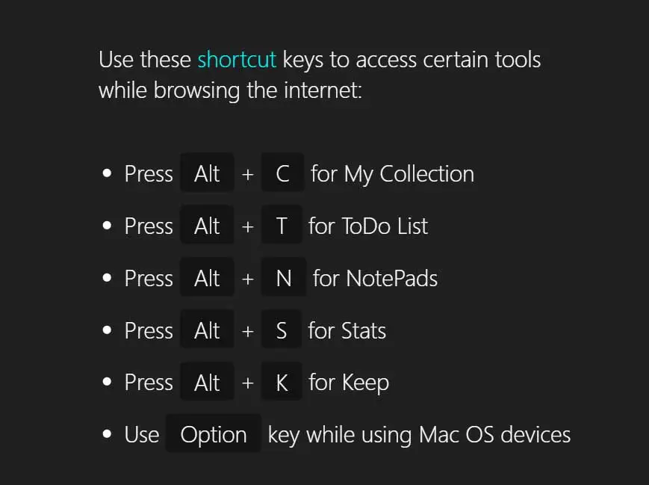The height and width of the screenshot is (485, 649).
Task: Hit the K key badge
Action: pyautogui.click(x=282, y=383)
